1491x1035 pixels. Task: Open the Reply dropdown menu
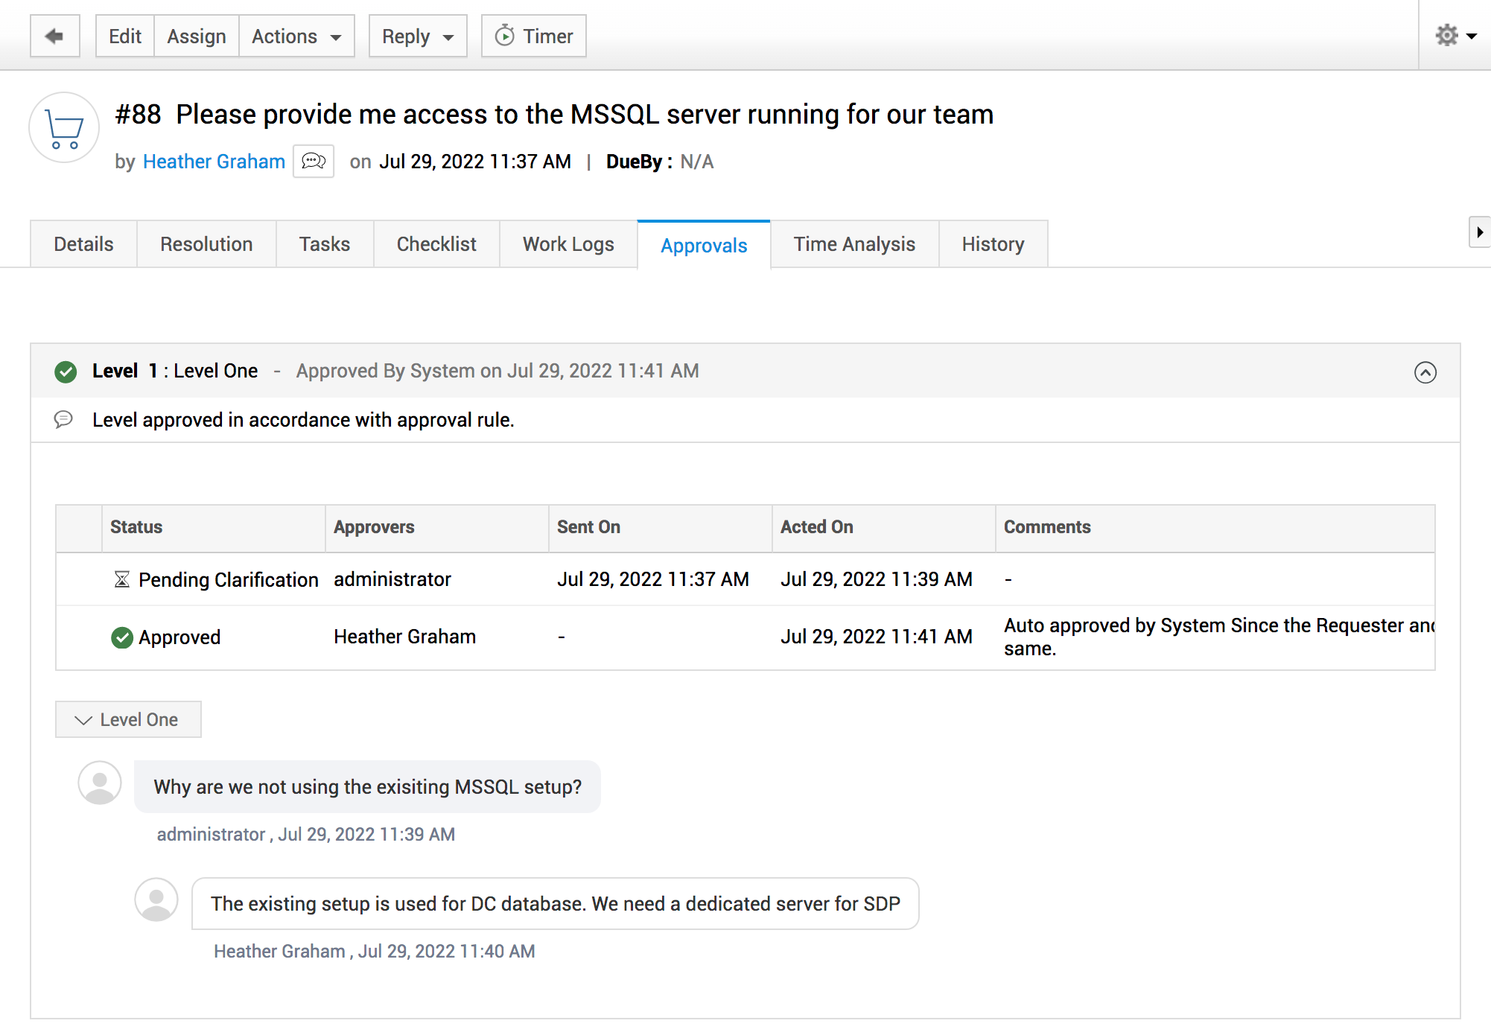point(417,36)
